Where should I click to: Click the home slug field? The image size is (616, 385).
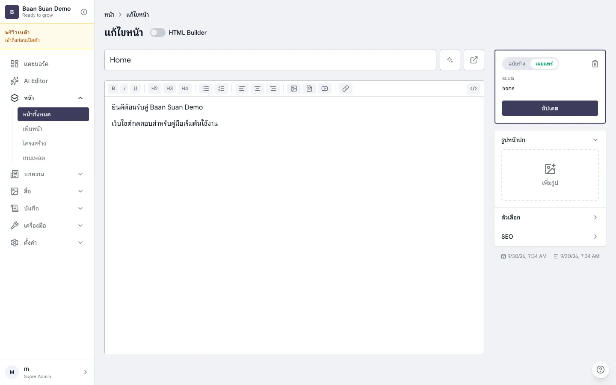(x=550, y=89)
